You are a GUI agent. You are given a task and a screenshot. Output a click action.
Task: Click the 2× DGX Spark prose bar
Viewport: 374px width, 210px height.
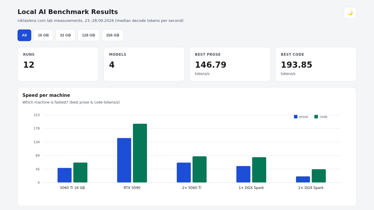303,179
